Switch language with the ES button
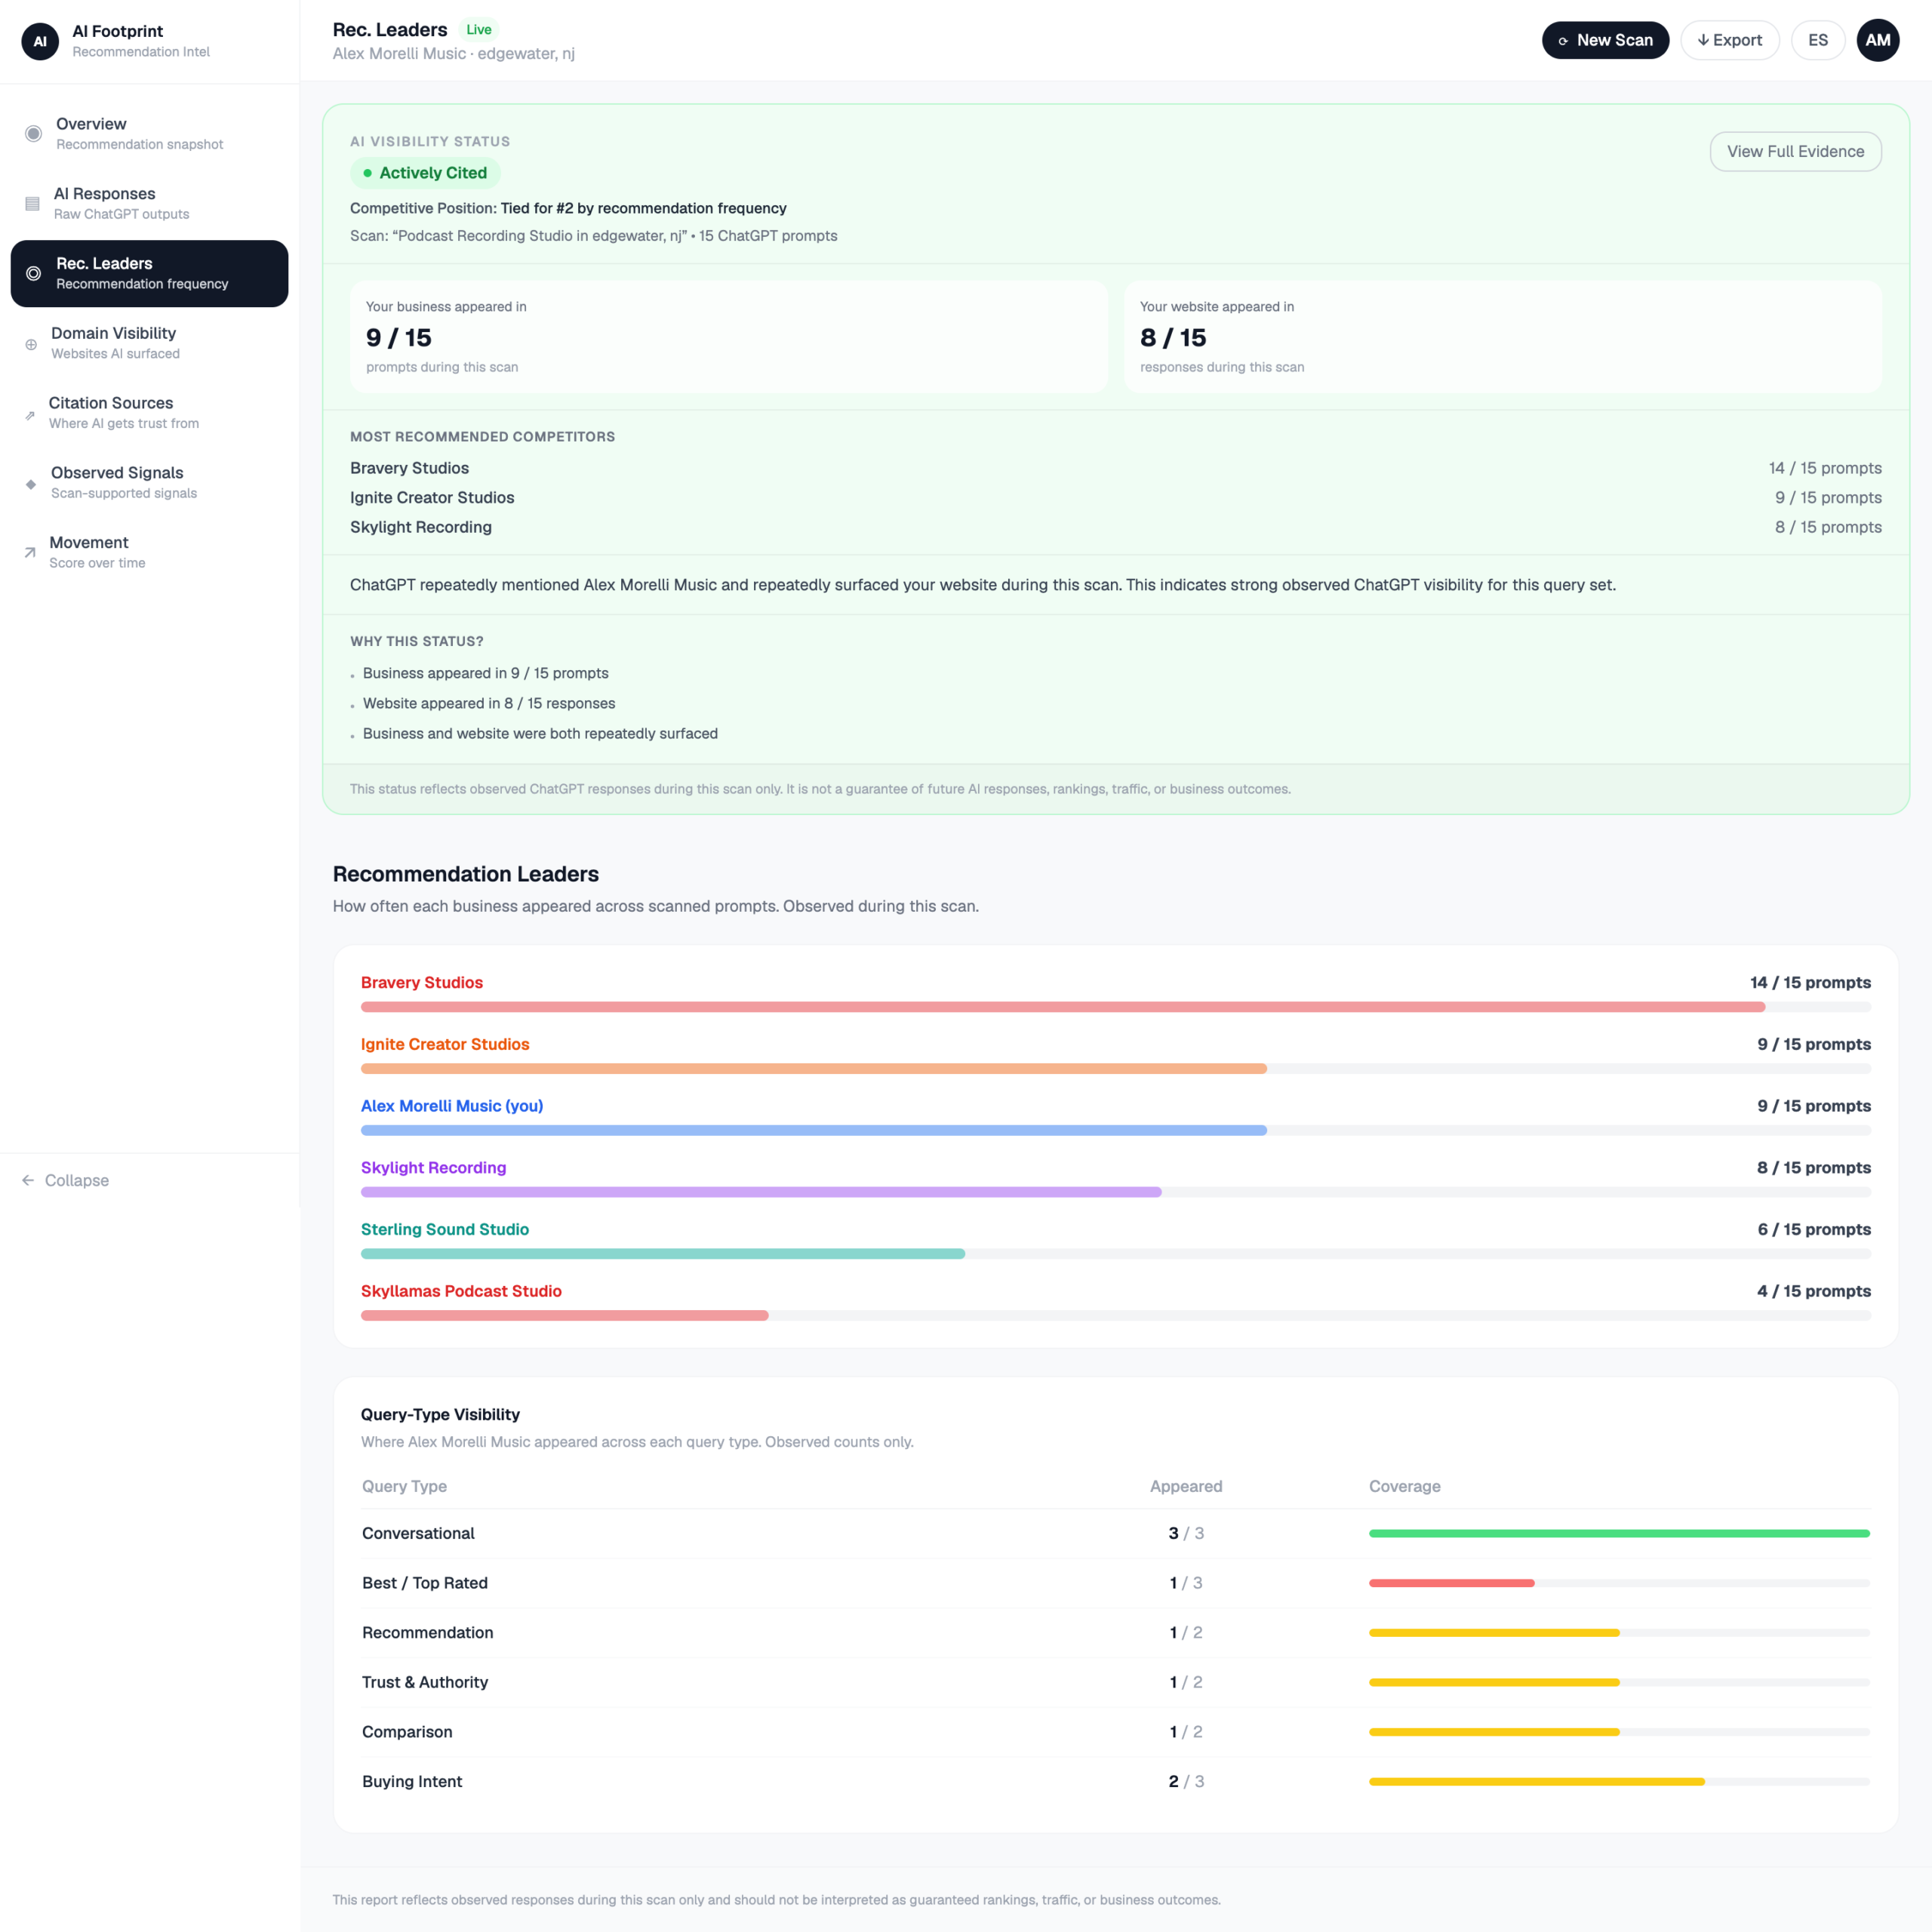Image resolution: width=1932 pixels, height=1932 pixels. 1818,40
